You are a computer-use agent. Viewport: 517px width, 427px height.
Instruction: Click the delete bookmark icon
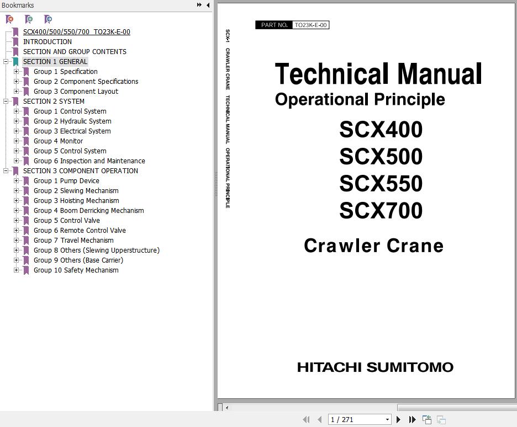9,19
